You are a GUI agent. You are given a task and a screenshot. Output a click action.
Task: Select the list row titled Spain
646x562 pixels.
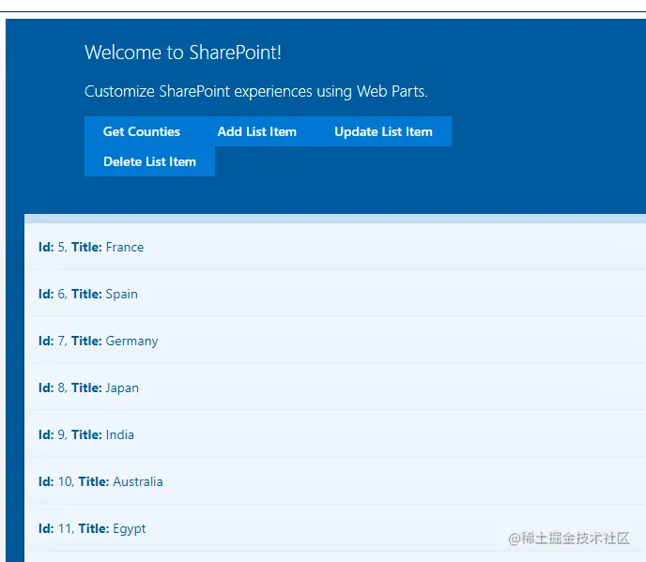click(340, 294)
